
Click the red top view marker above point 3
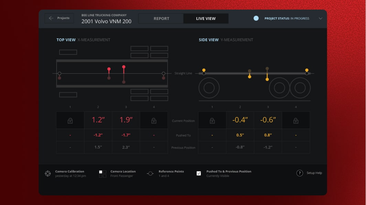(124, 67)
